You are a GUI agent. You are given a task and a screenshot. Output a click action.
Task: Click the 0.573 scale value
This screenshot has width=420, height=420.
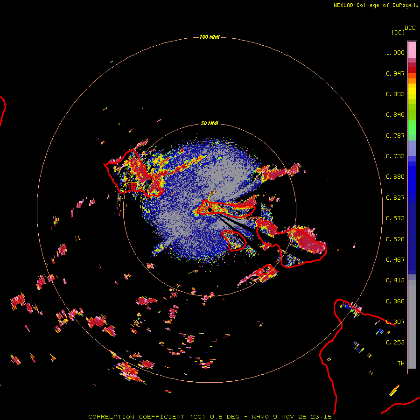point(395,218)
